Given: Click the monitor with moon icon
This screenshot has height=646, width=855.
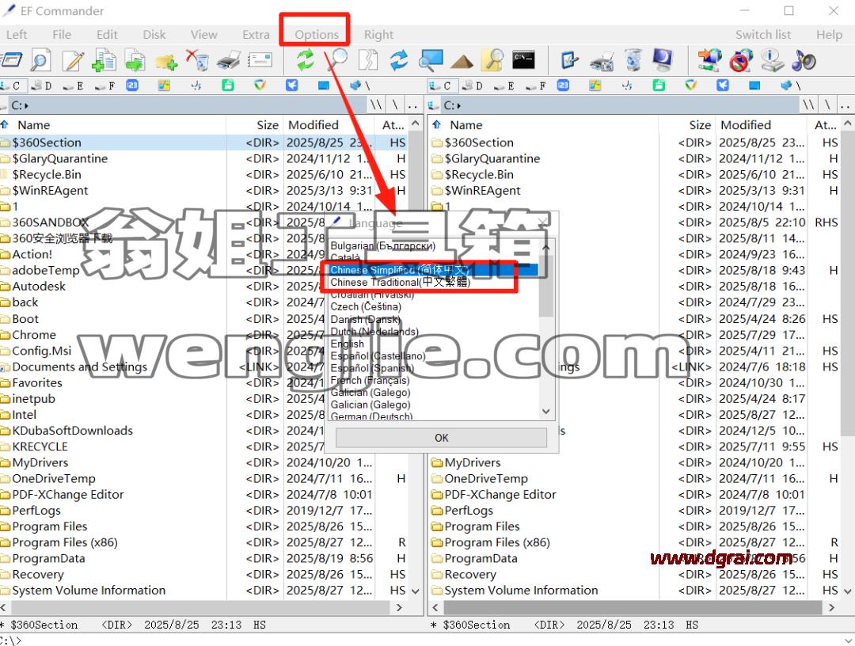Looking at the screenshot, I should [x=663, y=60].
